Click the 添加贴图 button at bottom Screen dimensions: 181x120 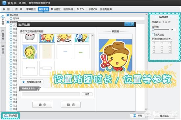point(11,116)
